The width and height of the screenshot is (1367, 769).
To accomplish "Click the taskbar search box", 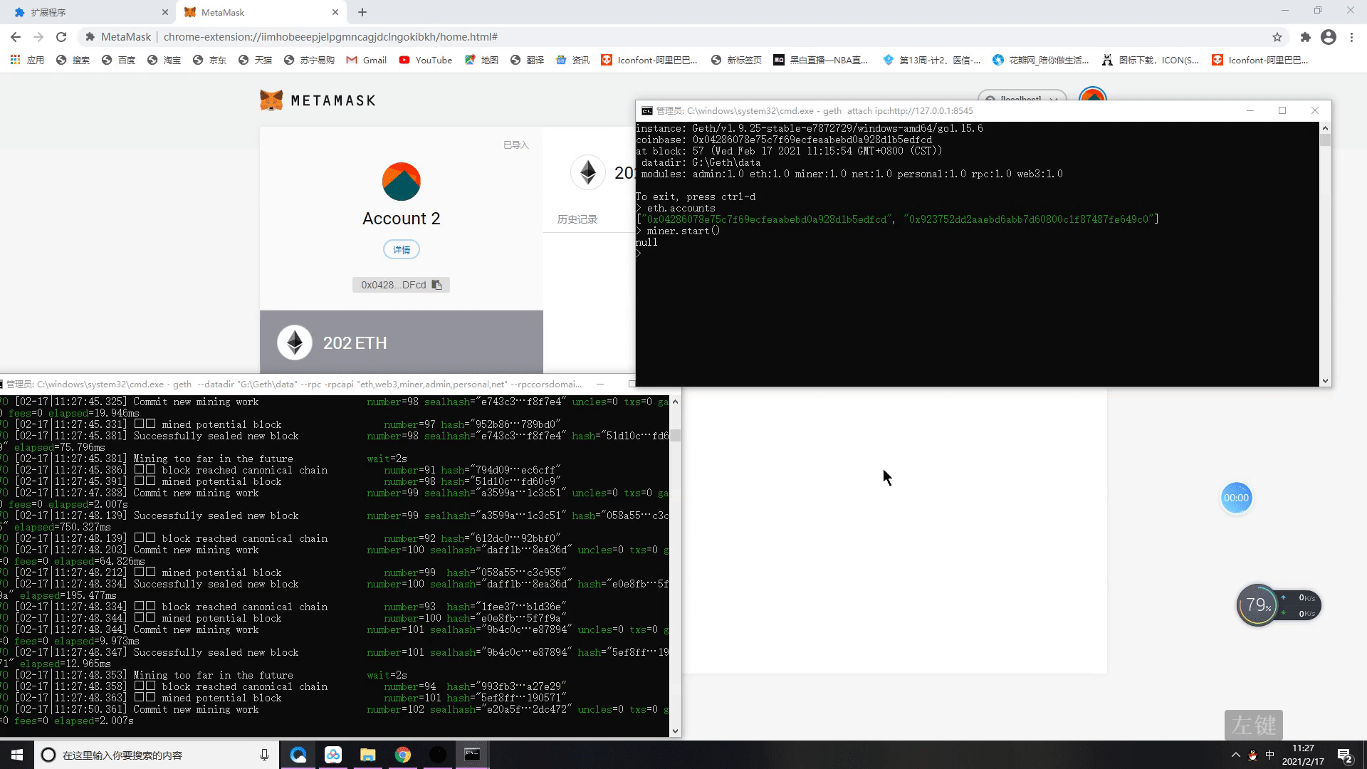I will (x=157, y=755).
